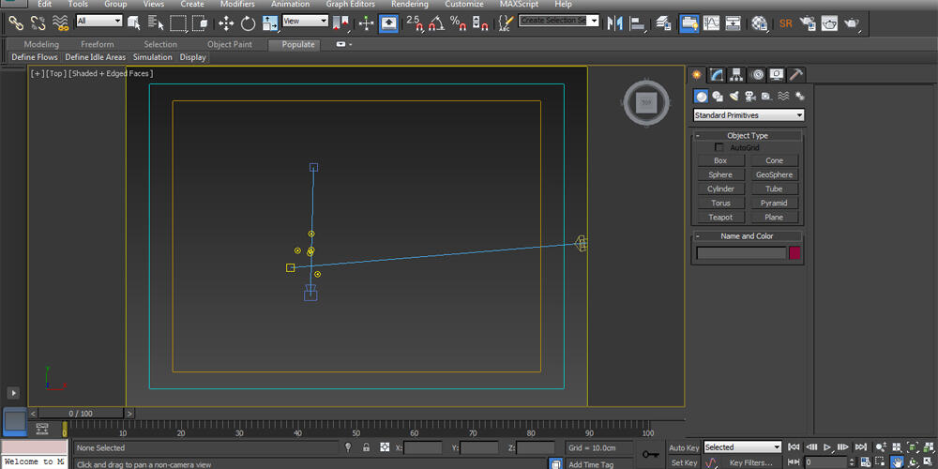Image resolution: width=938 pixels, height=469 pixels.
Task: Expand the selection filter 'All' dropdown
Action: [x=99, y=21]
